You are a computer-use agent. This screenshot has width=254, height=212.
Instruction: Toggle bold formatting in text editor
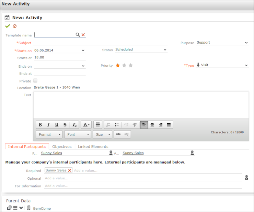point(40,125)
